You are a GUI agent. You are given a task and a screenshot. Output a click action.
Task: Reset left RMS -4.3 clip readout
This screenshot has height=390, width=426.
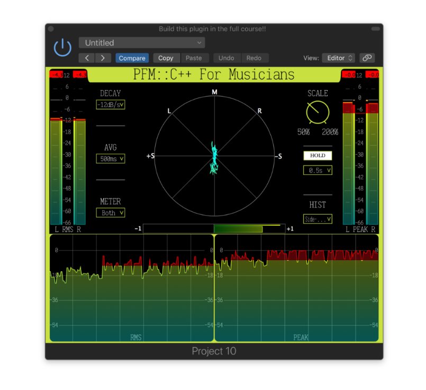click(56, 75)
